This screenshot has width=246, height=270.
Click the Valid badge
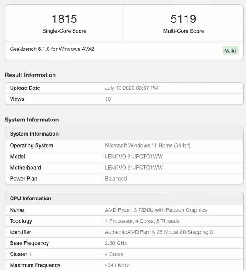(230, 50)
